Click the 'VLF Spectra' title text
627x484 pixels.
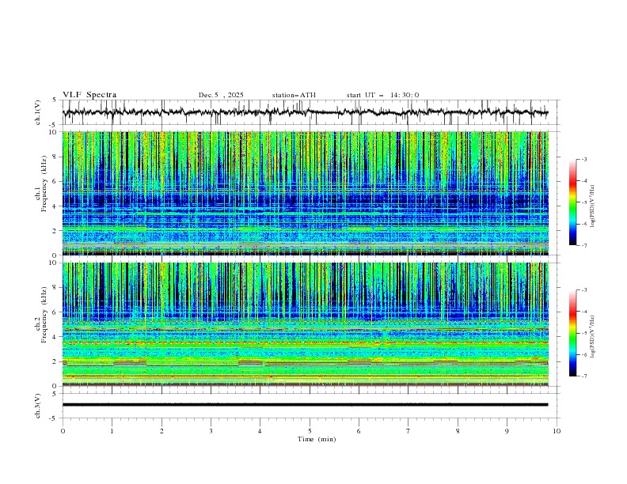(x=89, y=95)
